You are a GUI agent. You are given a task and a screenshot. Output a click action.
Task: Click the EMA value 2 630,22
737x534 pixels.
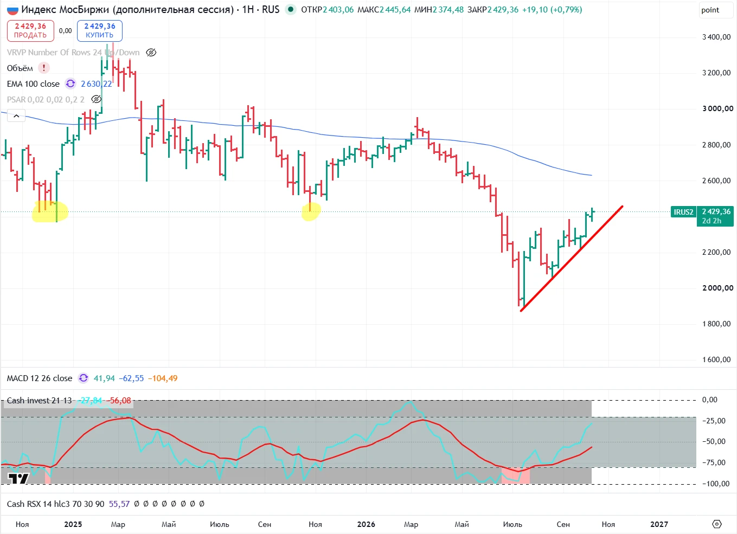(x=97, y=83)
